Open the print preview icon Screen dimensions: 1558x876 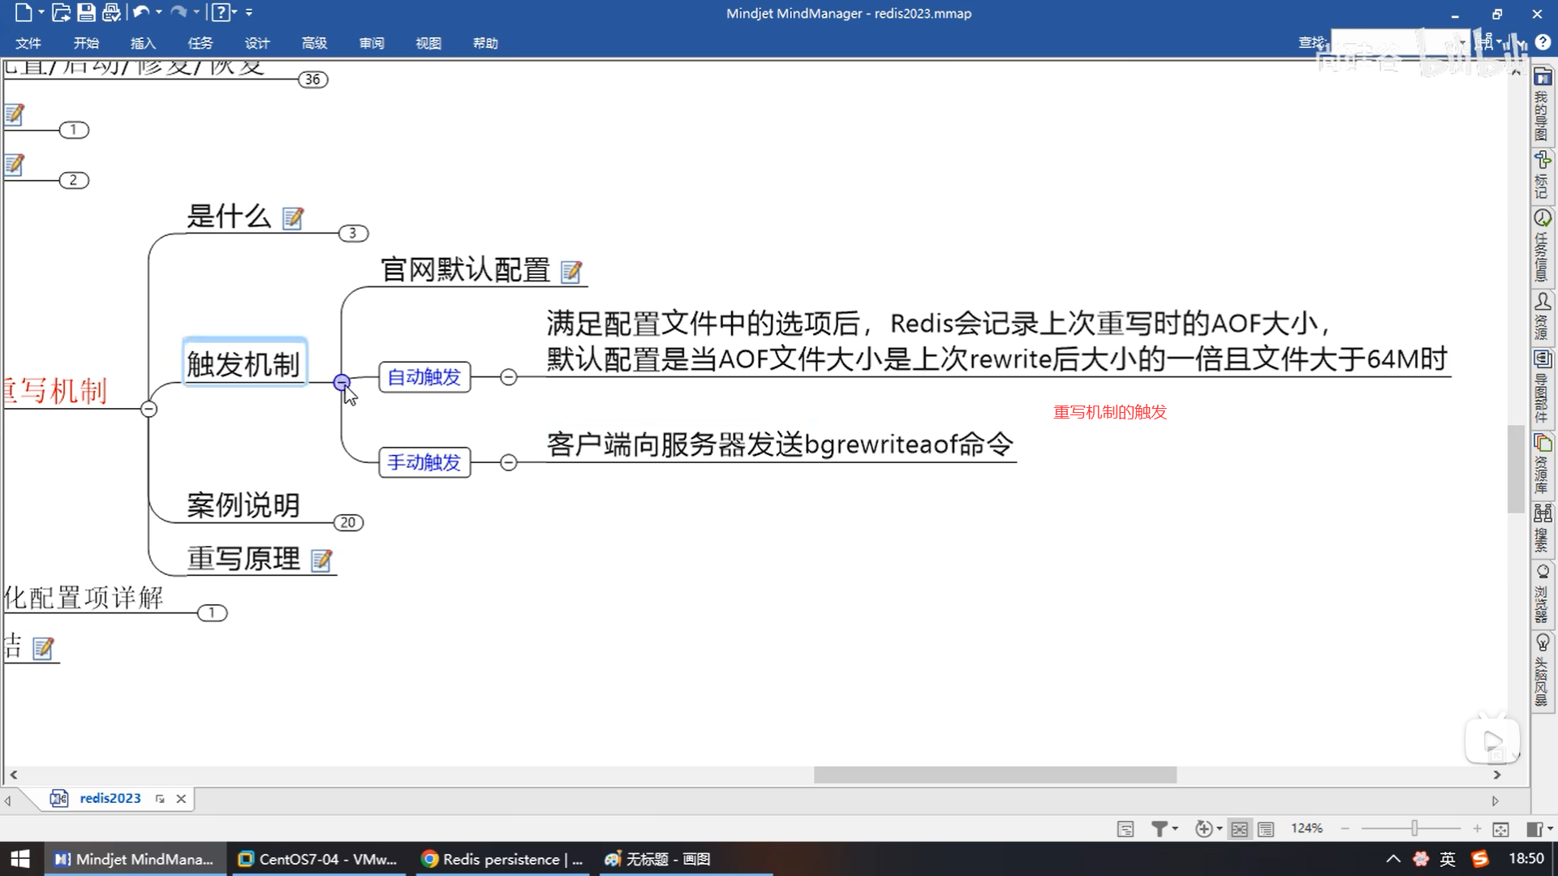point(111,12)
